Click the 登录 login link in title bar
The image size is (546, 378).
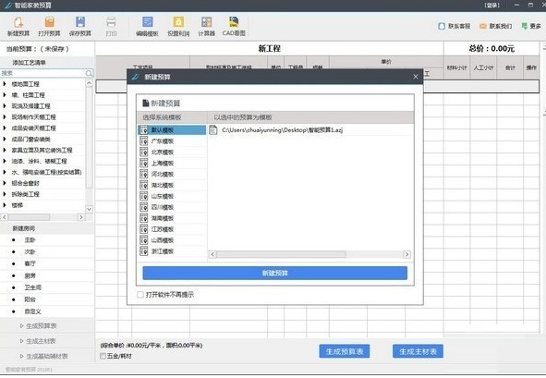coord(492,6)
